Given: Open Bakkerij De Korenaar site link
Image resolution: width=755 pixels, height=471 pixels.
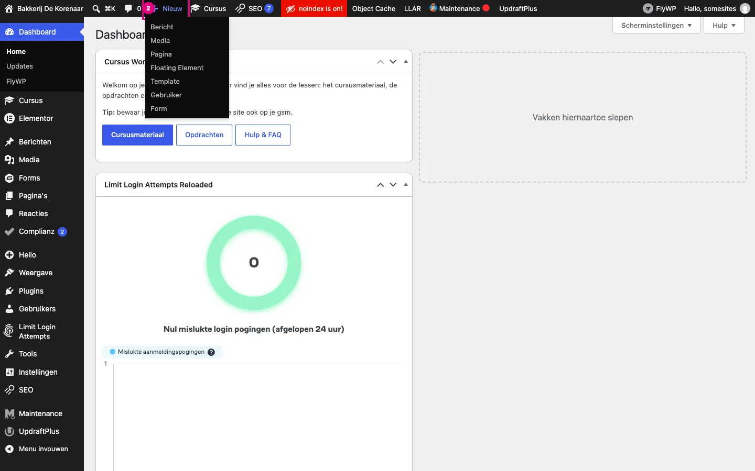Looking at the screenshot, I should point(44,8).
